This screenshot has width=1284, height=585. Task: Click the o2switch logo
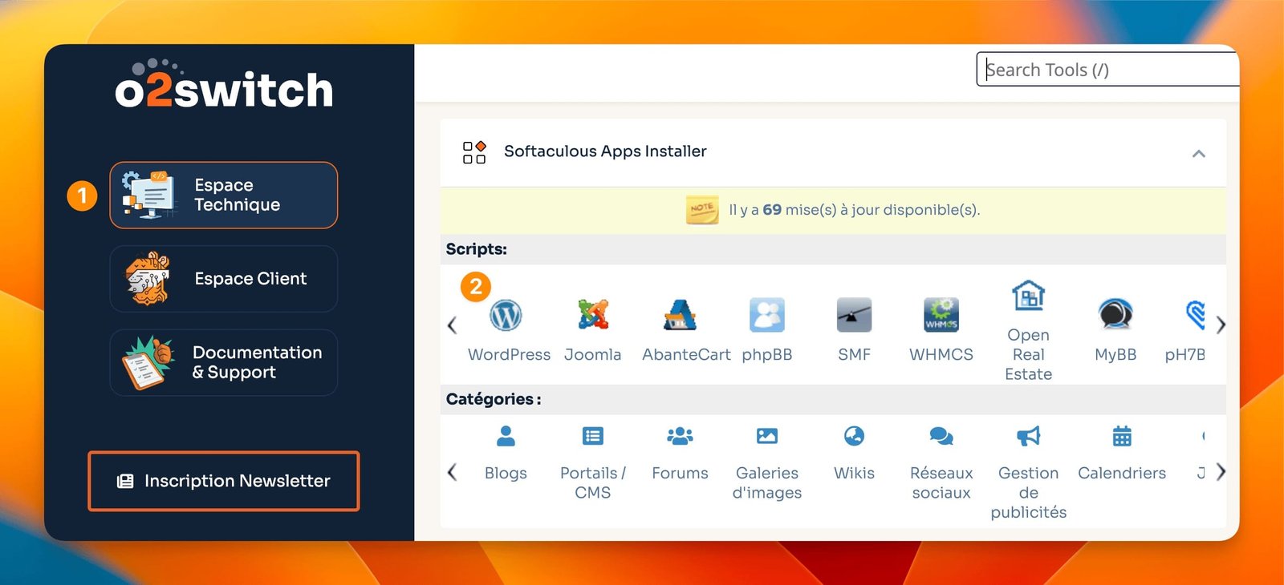224,84
